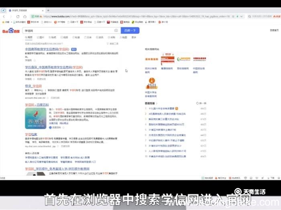Close the 学信网 Baidu search tab
The height and width of the screenshot is (210, 281).
click(x=43, y=10)
